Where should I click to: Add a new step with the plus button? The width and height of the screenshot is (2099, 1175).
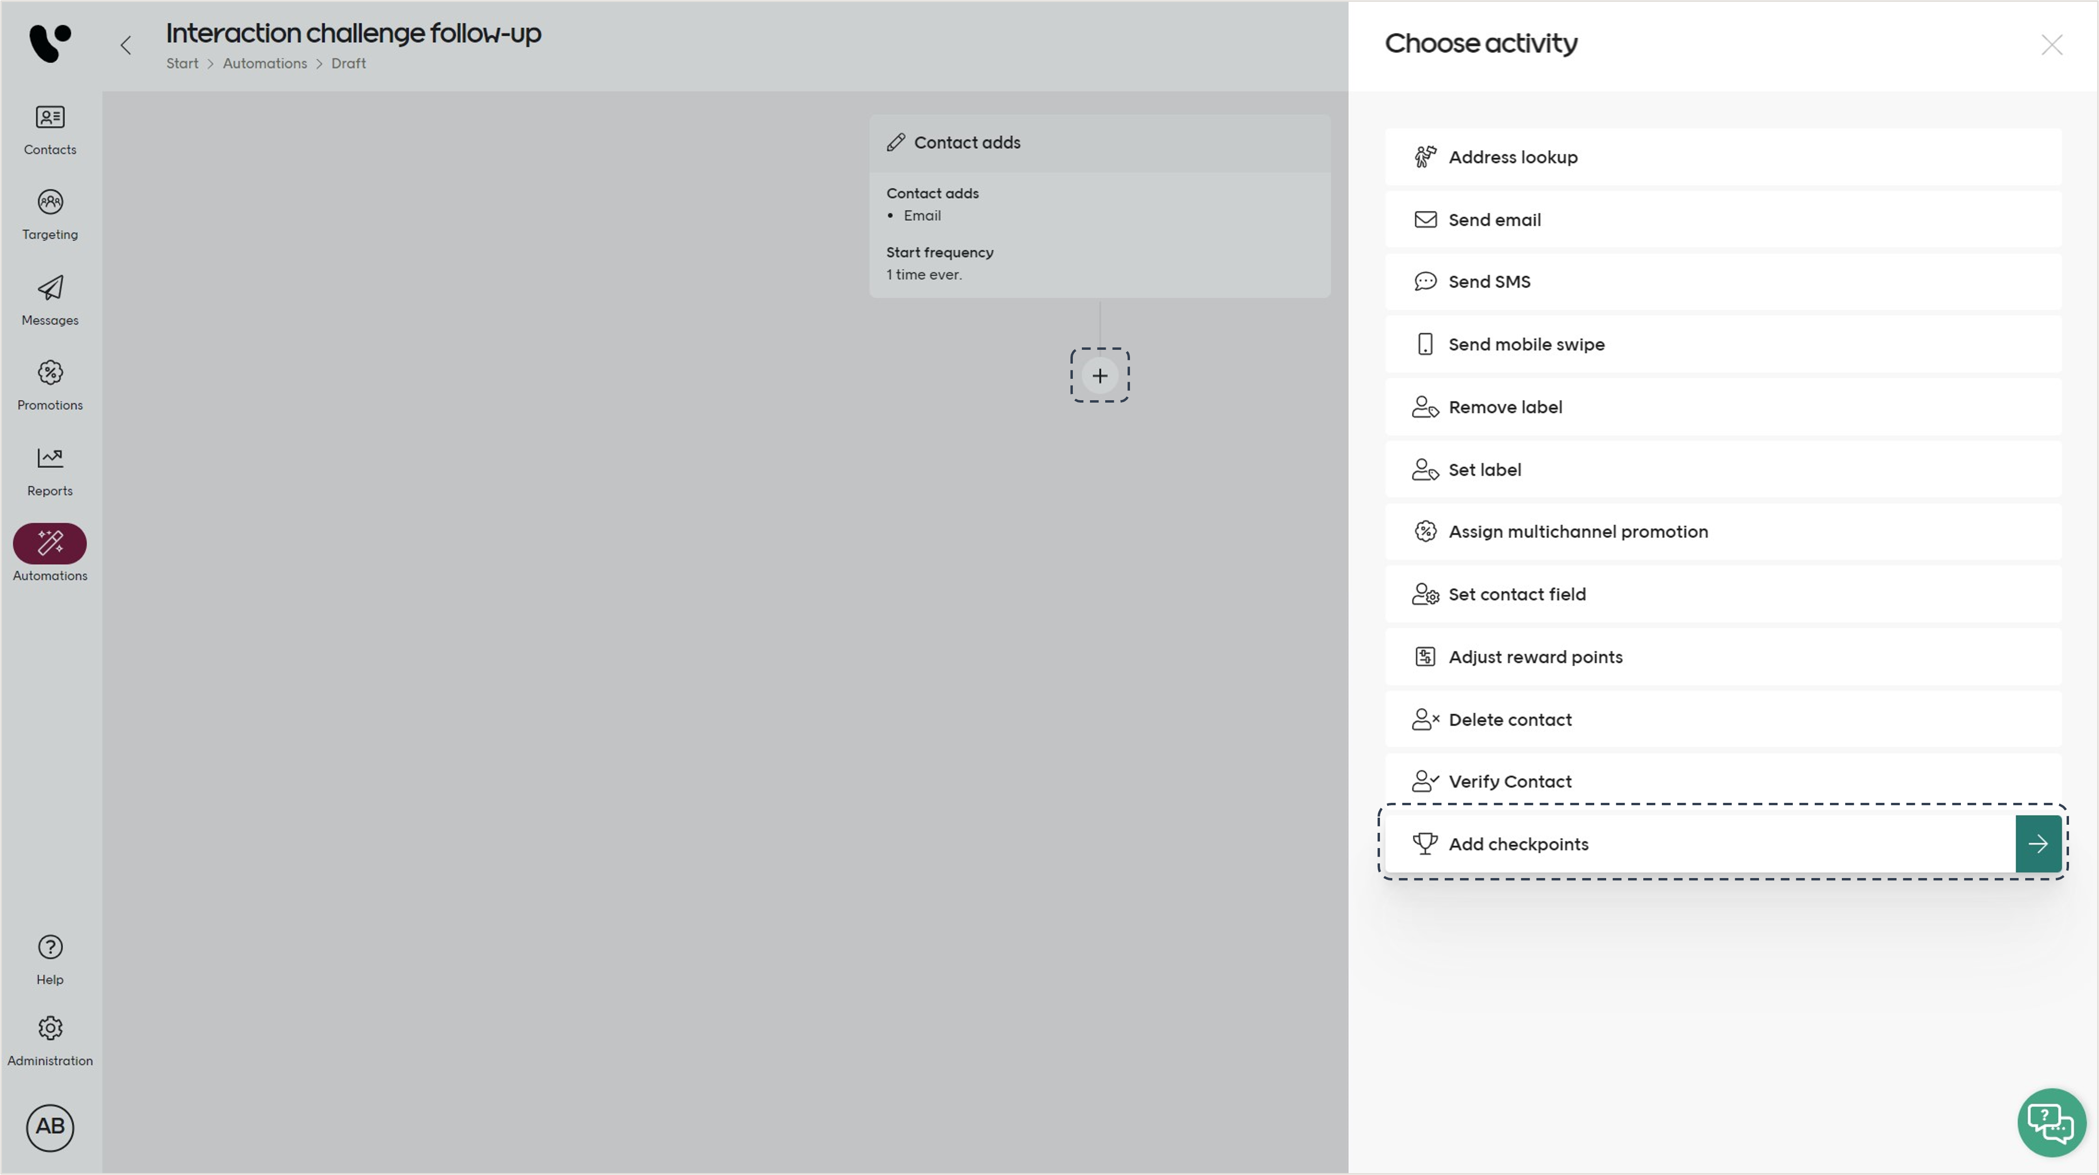point(1099,375)
